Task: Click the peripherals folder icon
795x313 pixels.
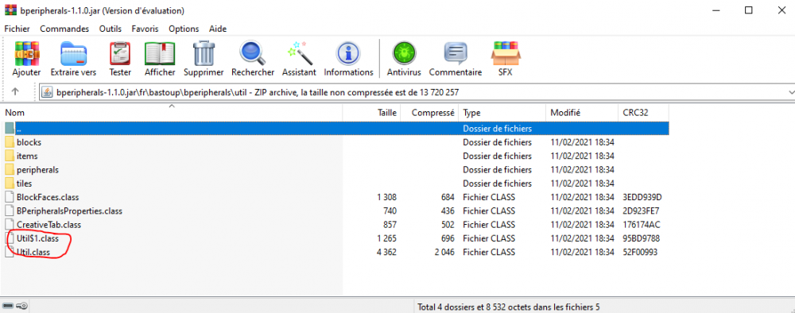Action: [x=10, y=170]
